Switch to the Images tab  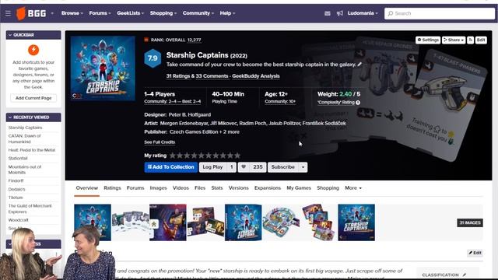(x=158, y=188)
